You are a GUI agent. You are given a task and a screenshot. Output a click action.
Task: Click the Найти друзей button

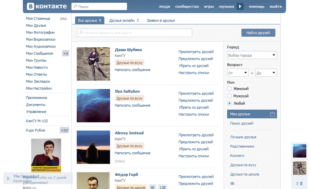click(x=258, y=33)
